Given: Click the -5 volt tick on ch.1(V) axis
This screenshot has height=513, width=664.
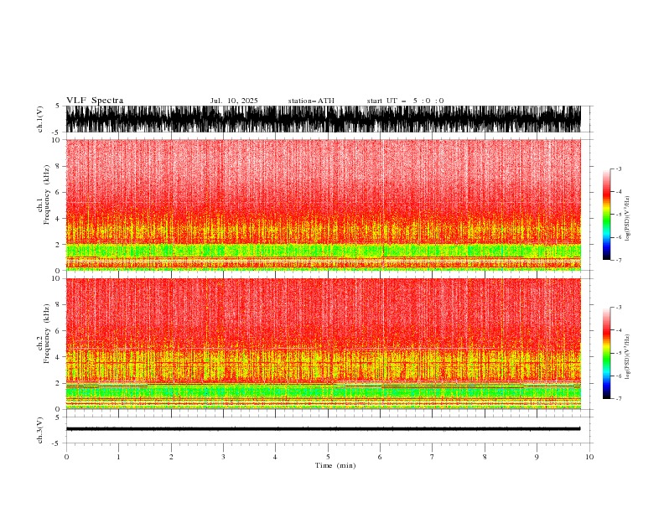Looking at the screenshot, I should pos(56,132).
